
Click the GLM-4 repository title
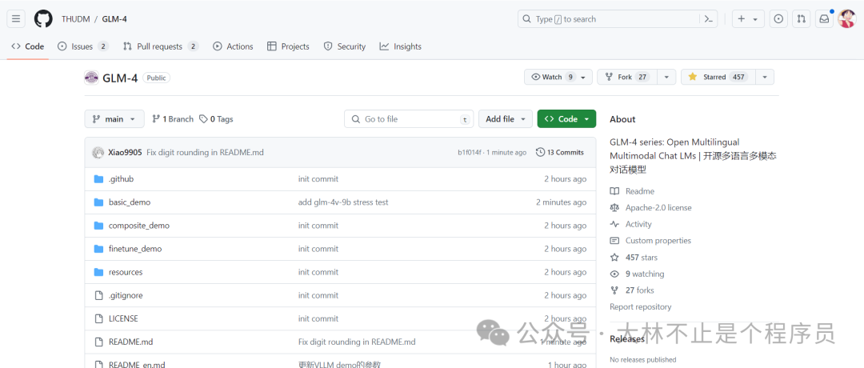120,78
